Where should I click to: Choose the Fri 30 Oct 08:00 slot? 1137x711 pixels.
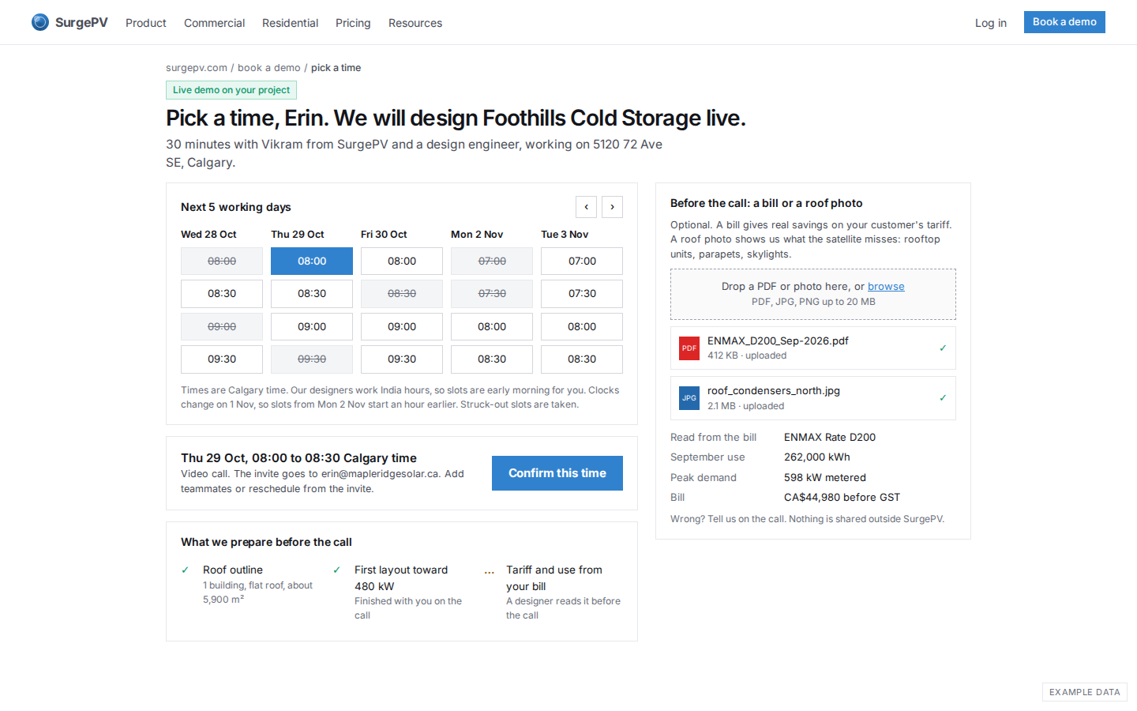pos(402,261)
